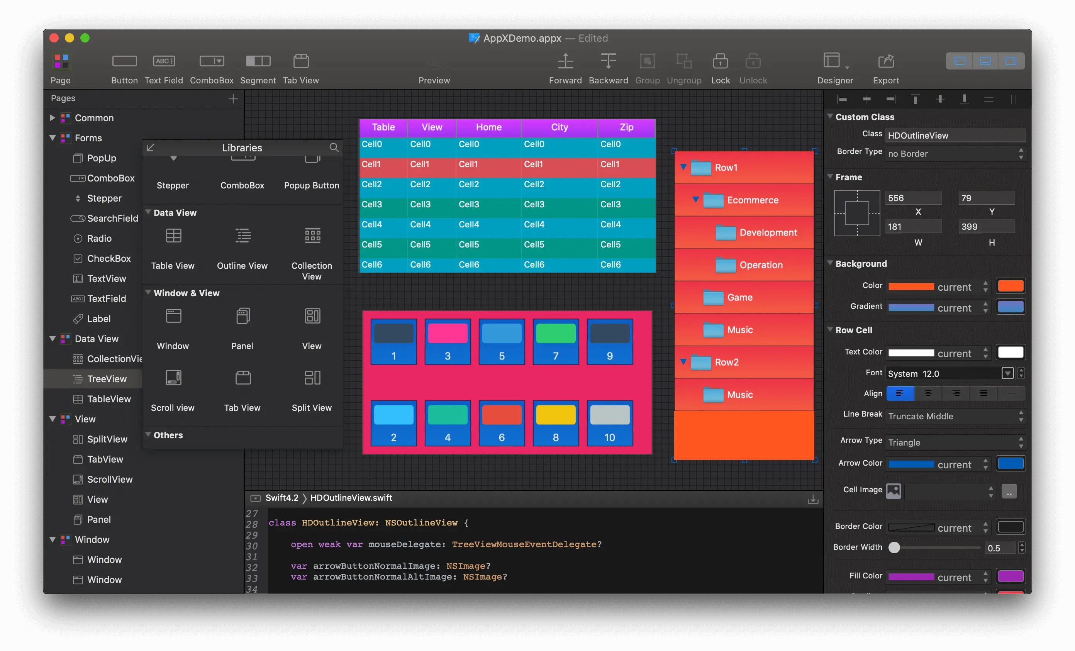Image resolution: width=1075 pixels, height=651 pixels.
Task: Select TableView in the Pages sidebar
Action: point(109,399)
